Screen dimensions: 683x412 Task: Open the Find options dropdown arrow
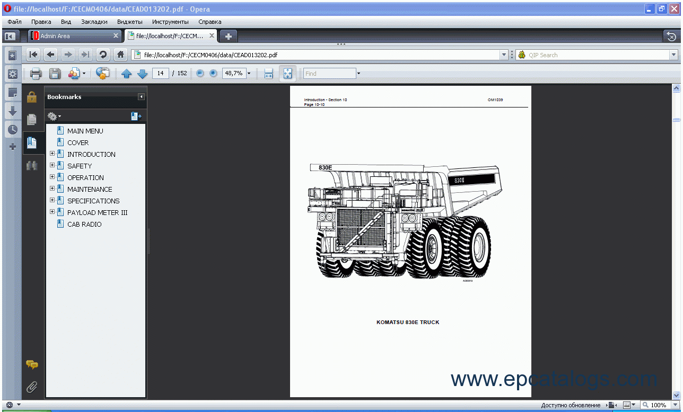tap(358, 74)
